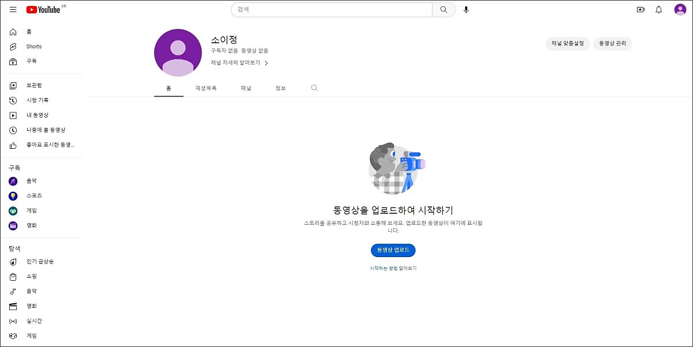Click the 검색 search input field
Image resolution: width=693 pixels, height=347 pixels.
[x=332, y=10]
